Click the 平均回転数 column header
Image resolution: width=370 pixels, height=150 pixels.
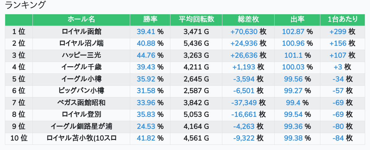point(196,19)
